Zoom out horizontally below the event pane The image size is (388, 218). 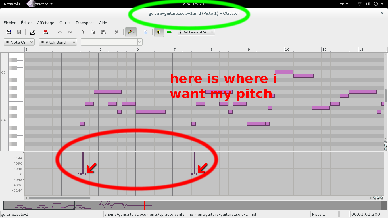[x=375, y=198]
